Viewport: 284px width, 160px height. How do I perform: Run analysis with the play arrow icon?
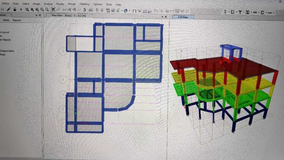(21, 10)
